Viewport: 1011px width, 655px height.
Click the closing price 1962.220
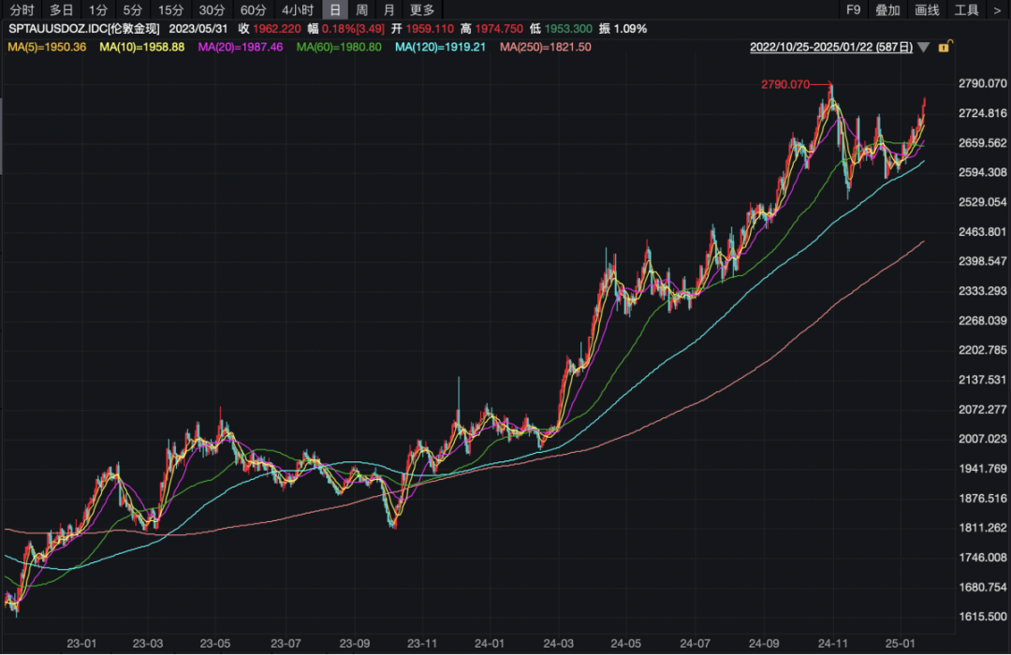coord(276,28)
